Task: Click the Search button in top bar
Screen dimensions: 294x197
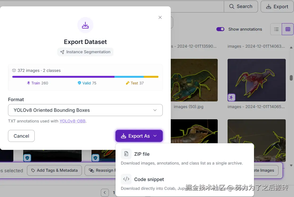Action: 241,7
